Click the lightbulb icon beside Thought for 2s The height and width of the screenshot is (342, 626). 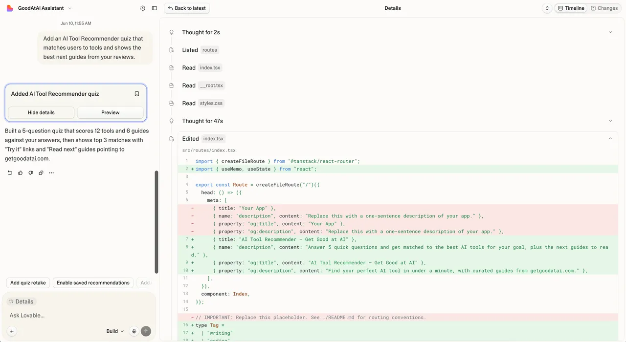coord(172,32)
